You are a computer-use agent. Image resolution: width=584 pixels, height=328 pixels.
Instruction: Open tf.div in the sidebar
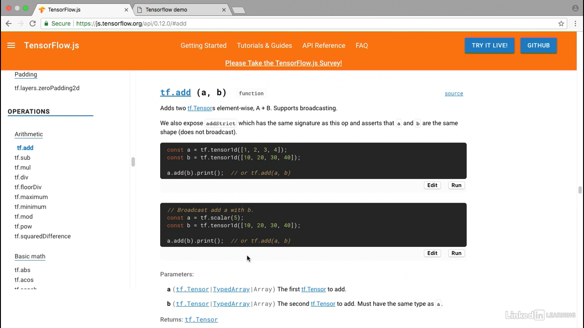pyautogui.click(x=21, y=177)
